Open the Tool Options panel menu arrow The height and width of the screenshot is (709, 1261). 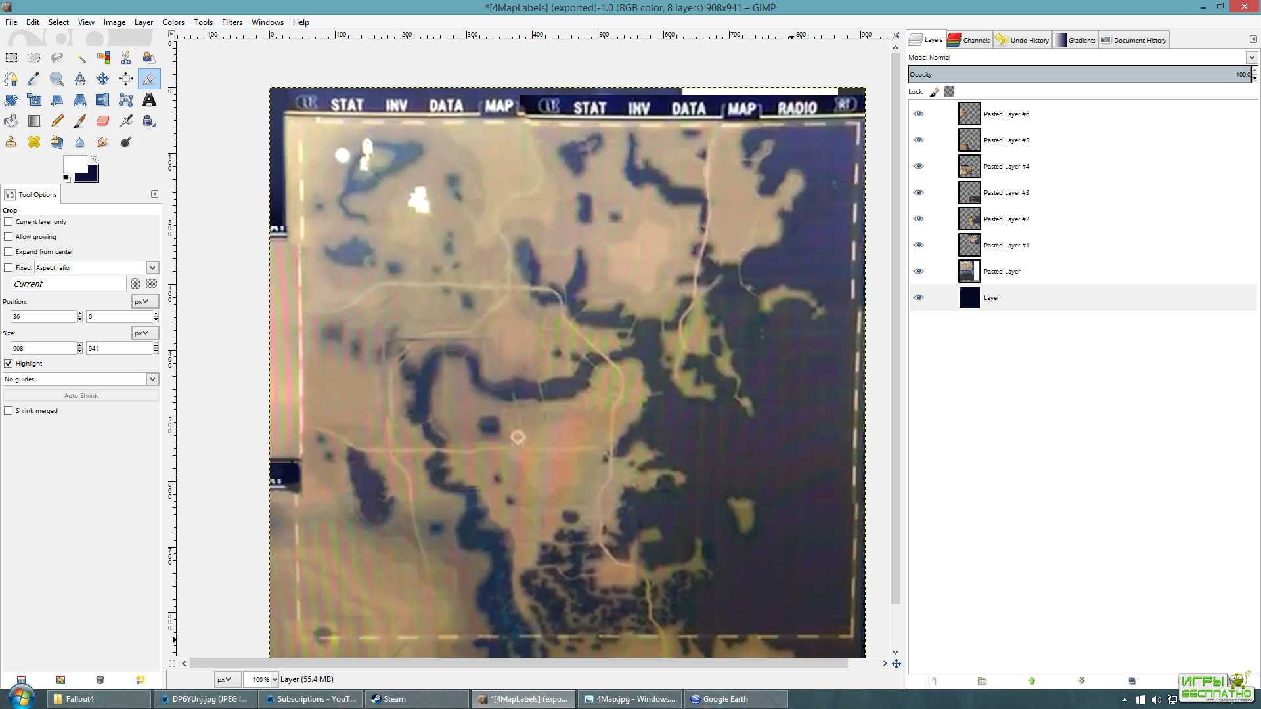(x=155, y=194)
